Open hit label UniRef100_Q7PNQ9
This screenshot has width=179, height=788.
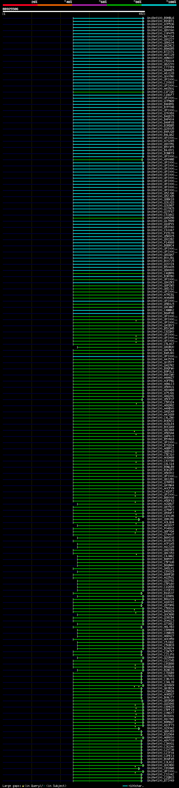160,101
